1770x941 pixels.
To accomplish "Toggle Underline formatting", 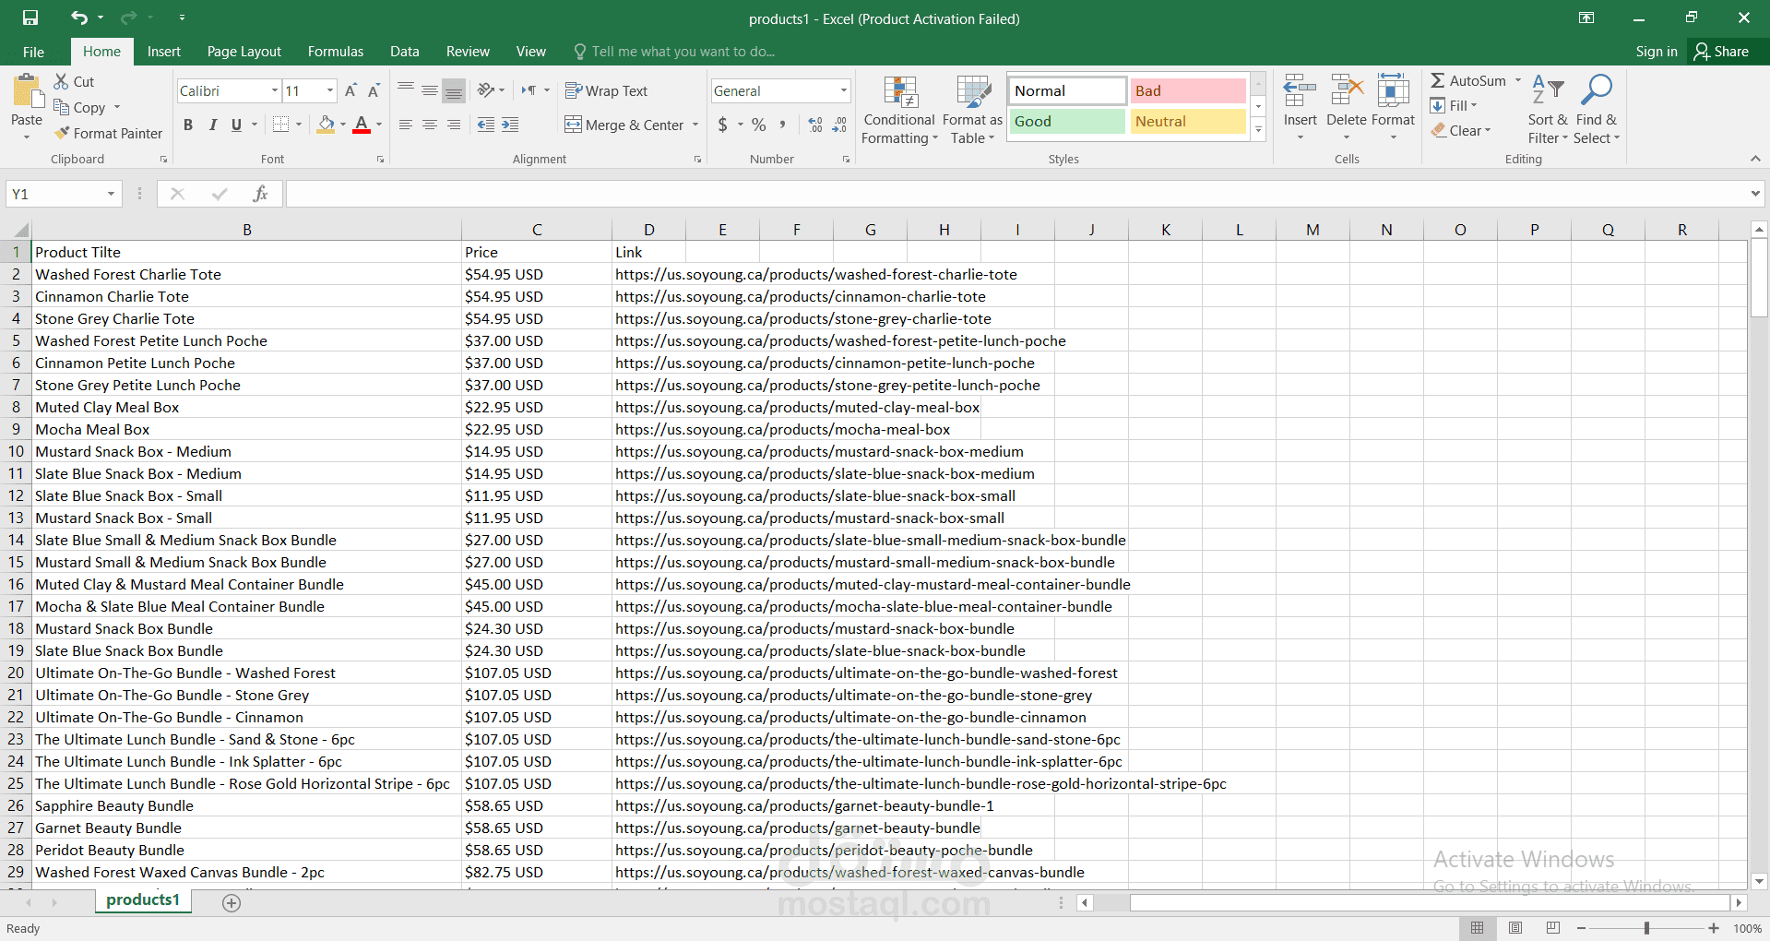I will click(237, 125).
